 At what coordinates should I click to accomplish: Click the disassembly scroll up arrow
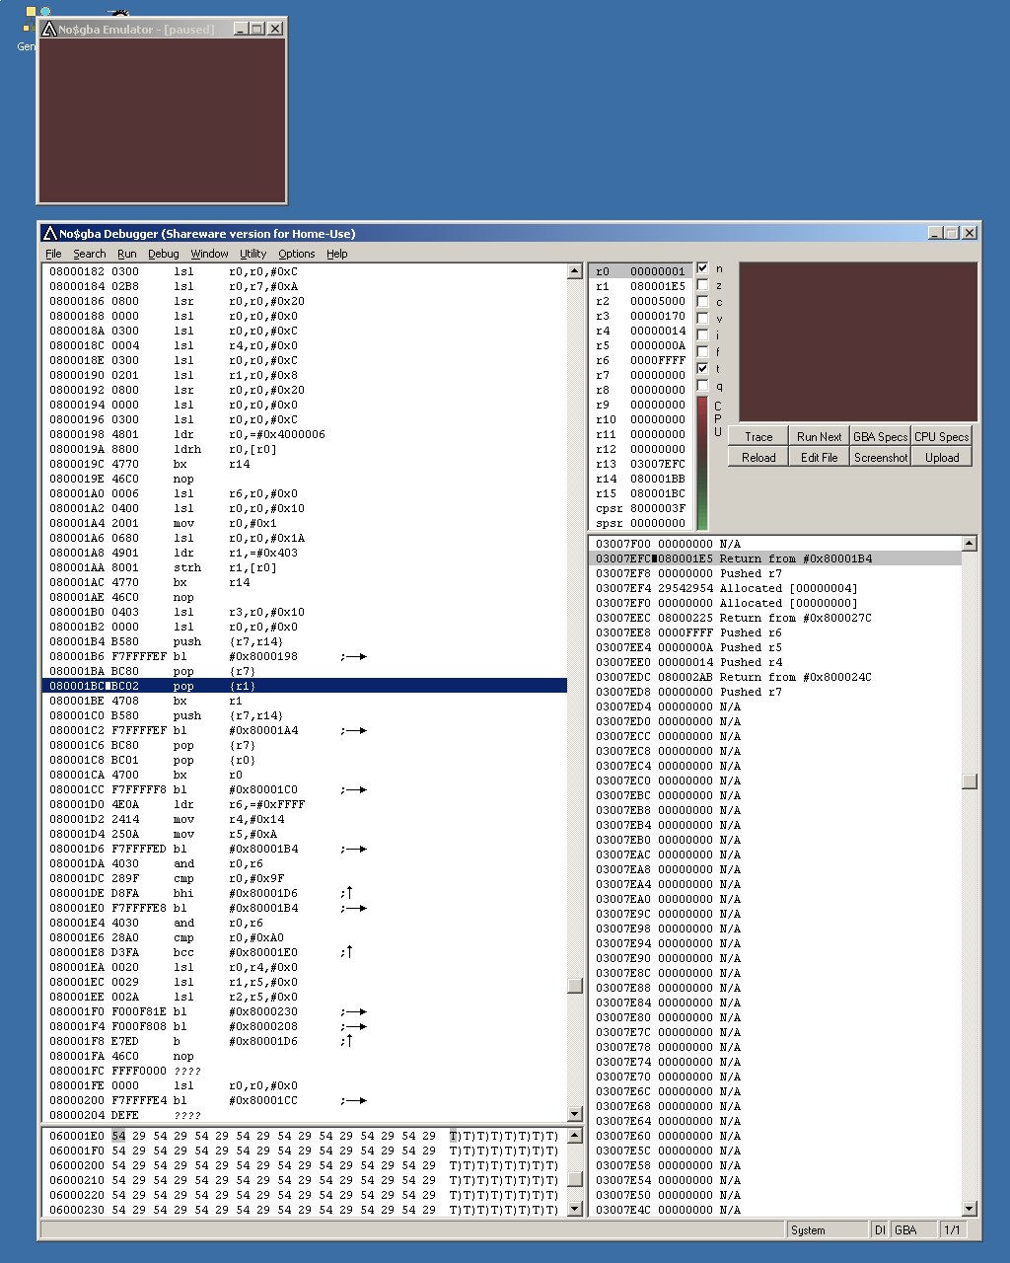point(575,271)
